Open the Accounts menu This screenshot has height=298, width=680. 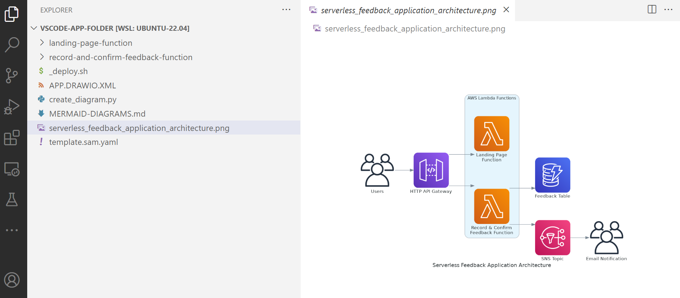(x=12, y=280)
